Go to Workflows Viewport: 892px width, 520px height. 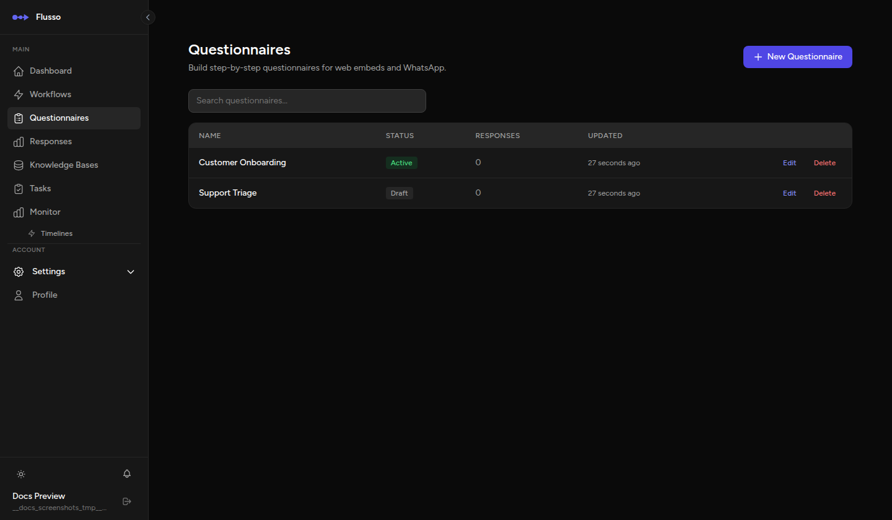(x=74, y=95)
